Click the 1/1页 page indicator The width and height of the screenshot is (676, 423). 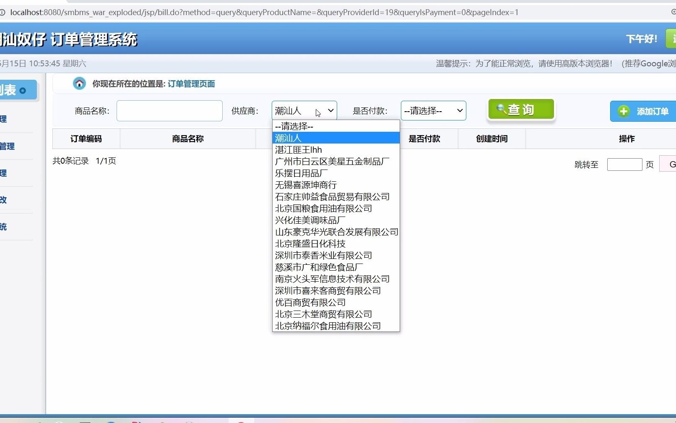pyautogui.click(x=106, y=161)
